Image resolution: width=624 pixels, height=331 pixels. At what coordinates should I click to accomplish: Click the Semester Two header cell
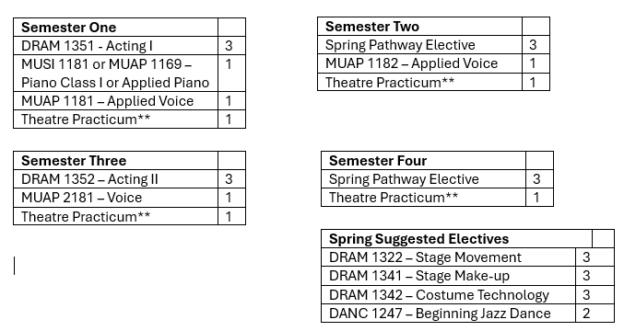[420, 26]
